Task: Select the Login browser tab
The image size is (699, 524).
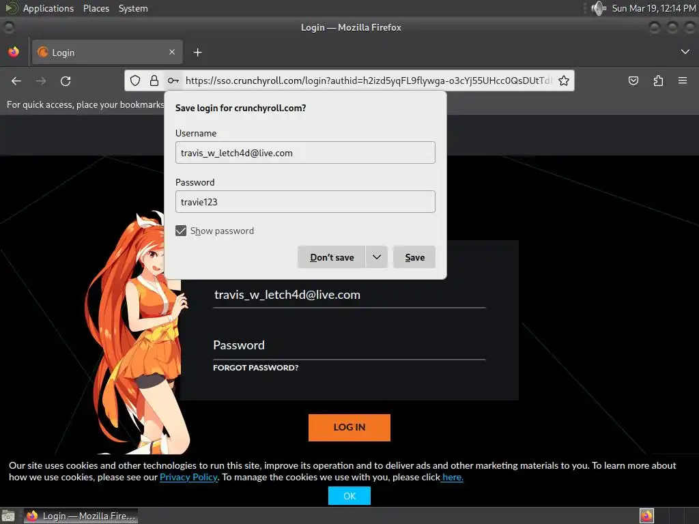Action: click(x=107, y=52)
